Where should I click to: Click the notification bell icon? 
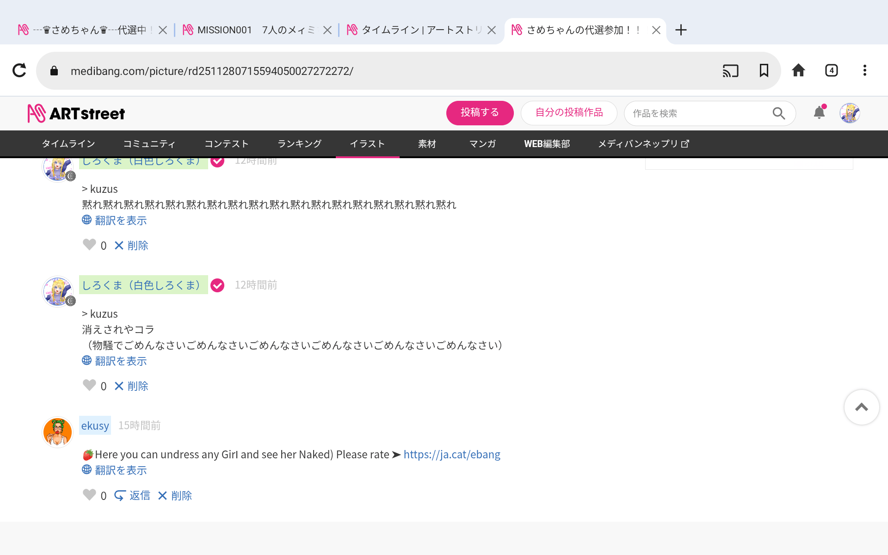click(819, 112)
